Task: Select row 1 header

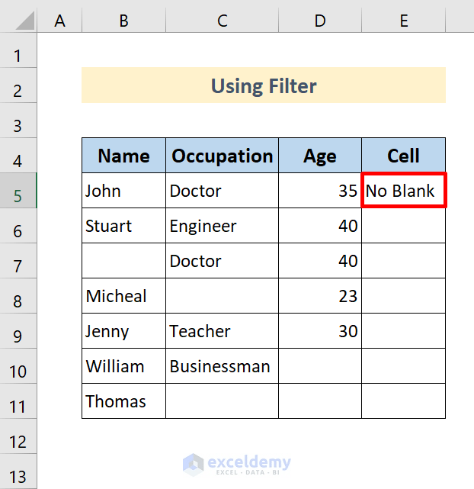Action: (18, 50)
